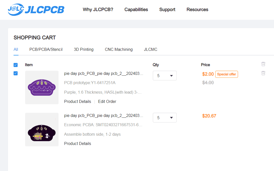Viewport: 274px width, 171px height.
Task: Open quantity dropdown for Economic PCBA
Action: [165, 118]
